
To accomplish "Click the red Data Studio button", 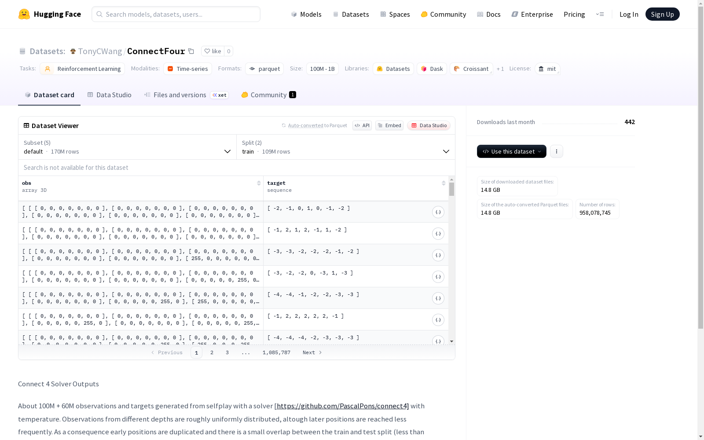I will (429, 125).
